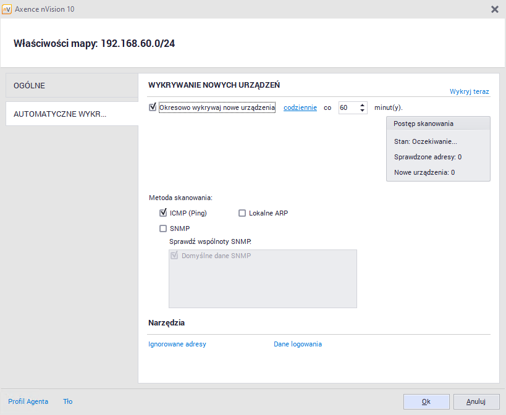
Task: Toggle the Okresowo wykrywaj nowe urządzenia checkbox
Action: (x=153, y=107)
